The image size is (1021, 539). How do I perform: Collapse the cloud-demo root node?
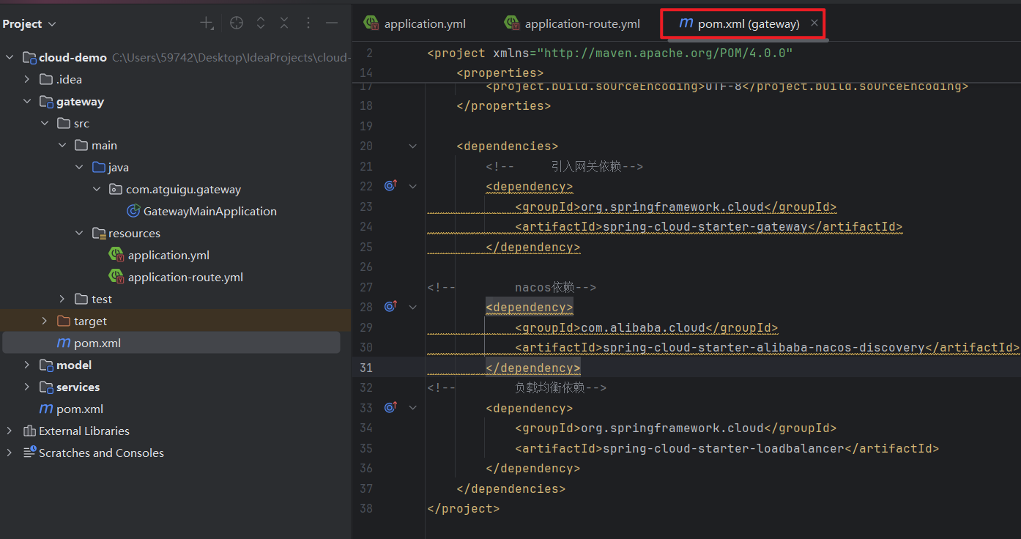[10, 58]
